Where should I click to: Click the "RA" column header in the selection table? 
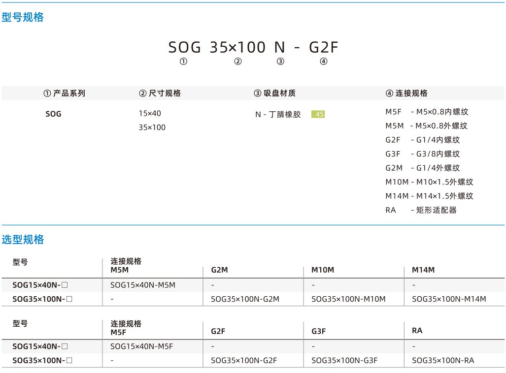point(417,331)
